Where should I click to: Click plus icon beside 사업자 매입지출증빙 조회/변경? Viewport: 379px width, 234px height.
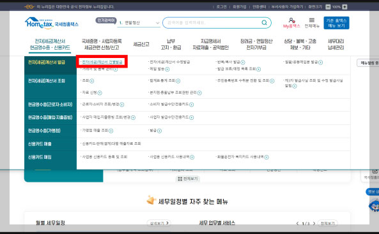(133, 118)
